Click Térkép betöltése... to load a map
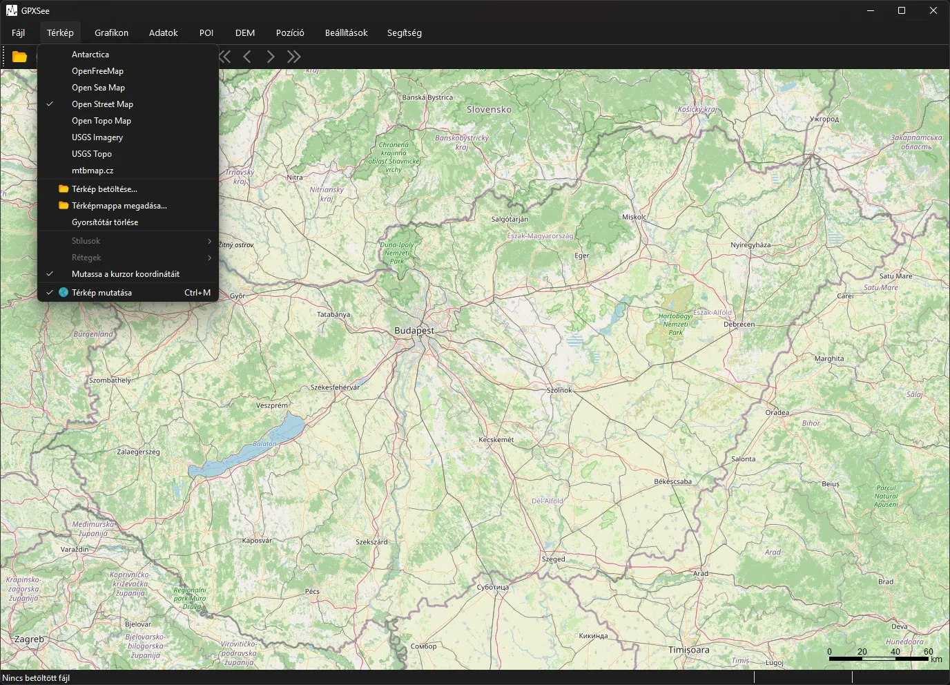 pyautogui.click(x=128, y=189)
